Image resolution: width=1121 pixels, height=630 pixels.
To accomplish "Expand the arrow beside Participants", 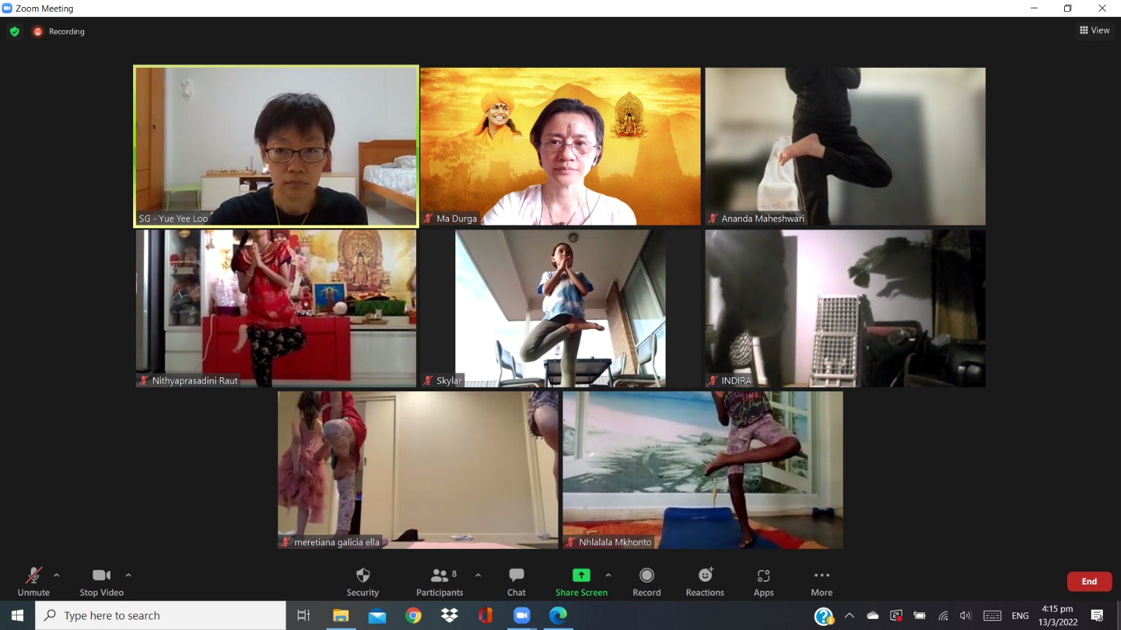I will tap(478, 575).
